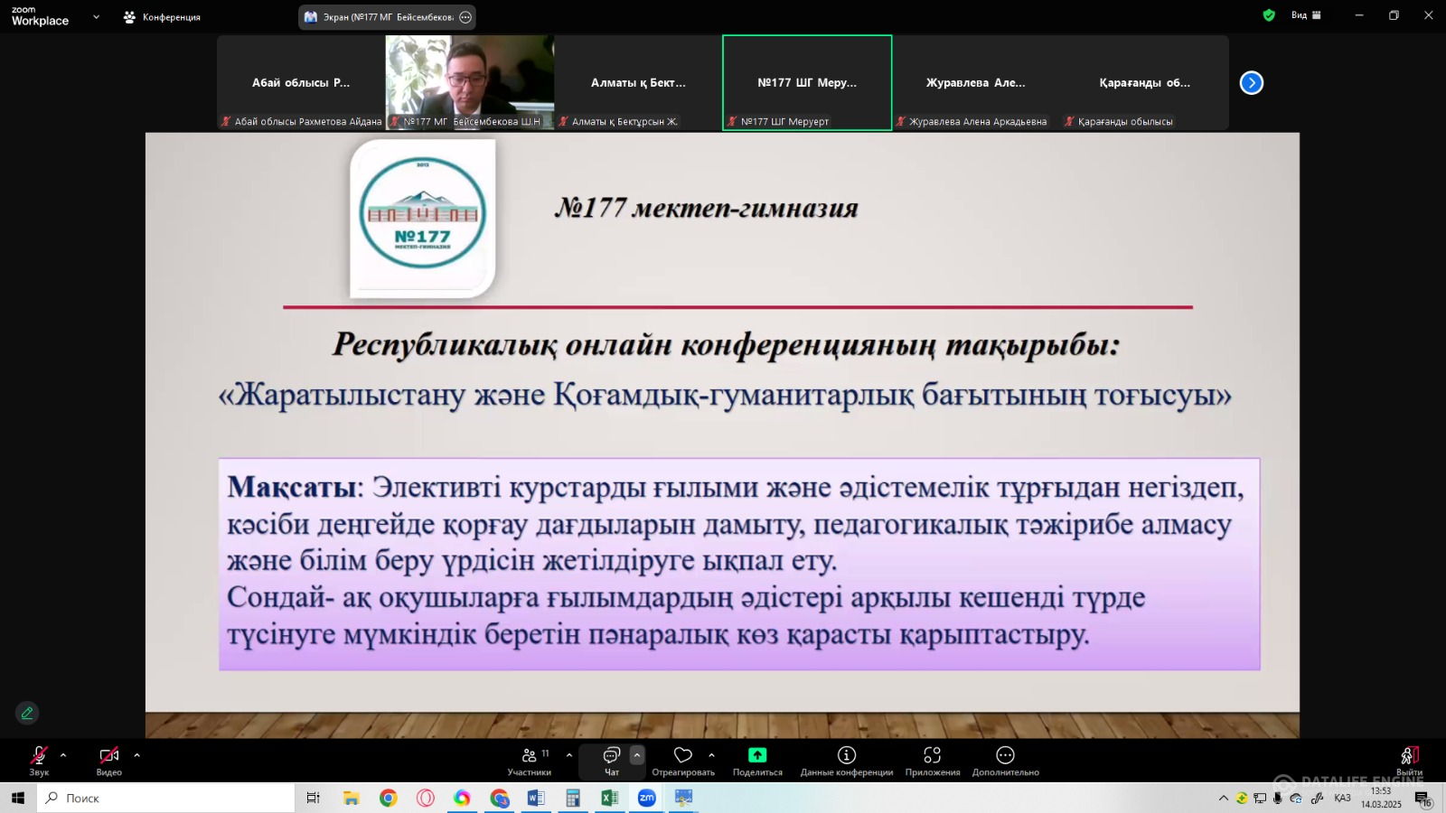Open the Reactions menu

tap(683, 760)
